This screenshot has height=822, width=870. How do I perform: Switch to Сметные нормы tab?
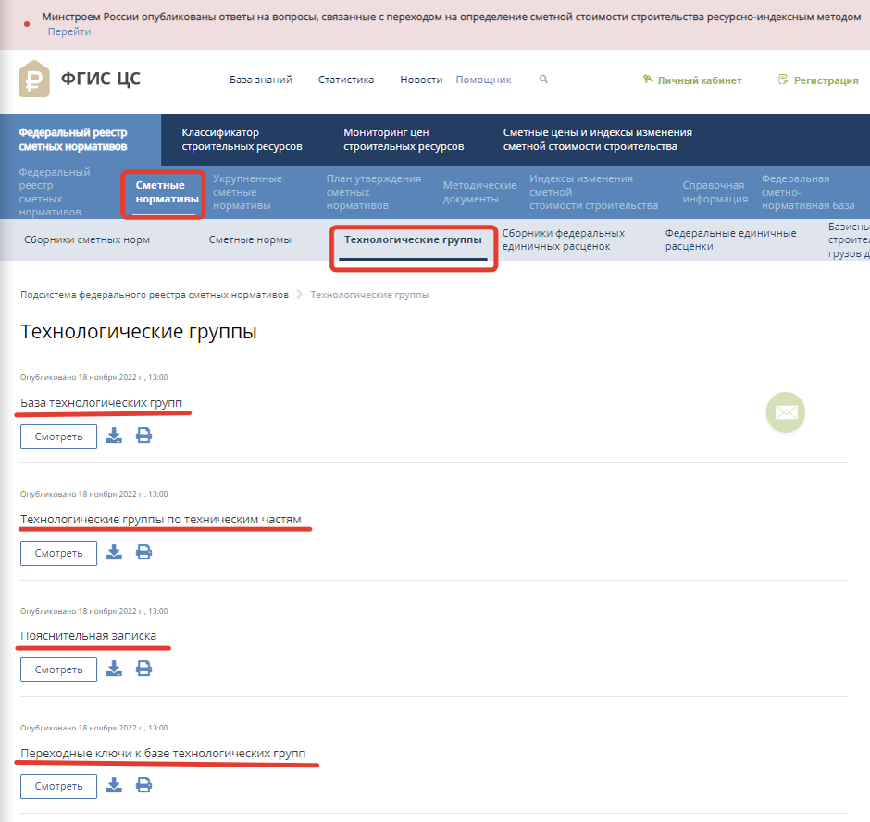click(x=250, y=240)
